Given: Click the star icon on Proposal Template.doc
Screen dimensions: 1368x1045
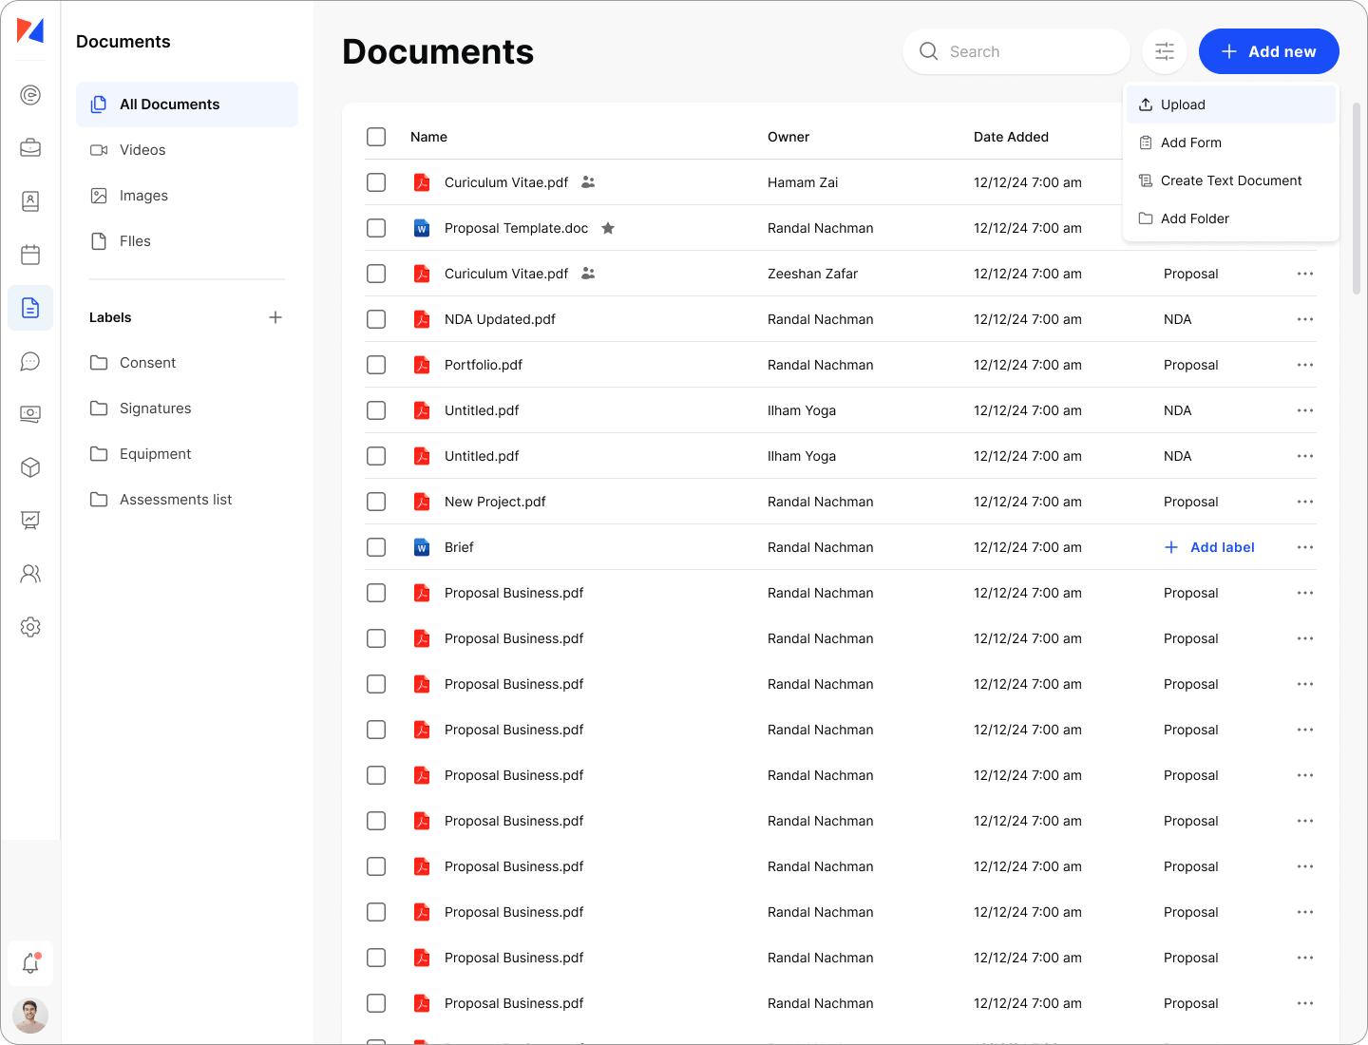Looking at the screenshot, I should tap(608, 228).
